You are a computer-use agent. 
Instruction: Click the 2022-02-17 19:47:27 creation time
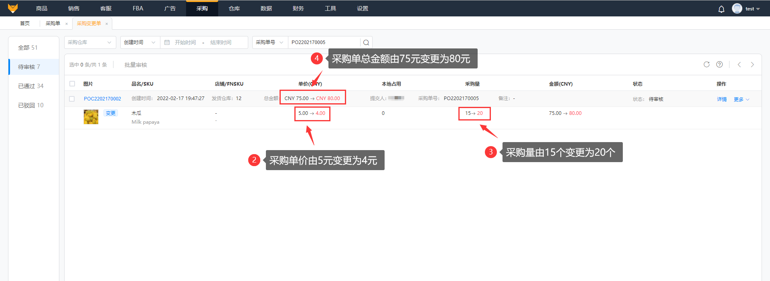[x=180, y=98]
